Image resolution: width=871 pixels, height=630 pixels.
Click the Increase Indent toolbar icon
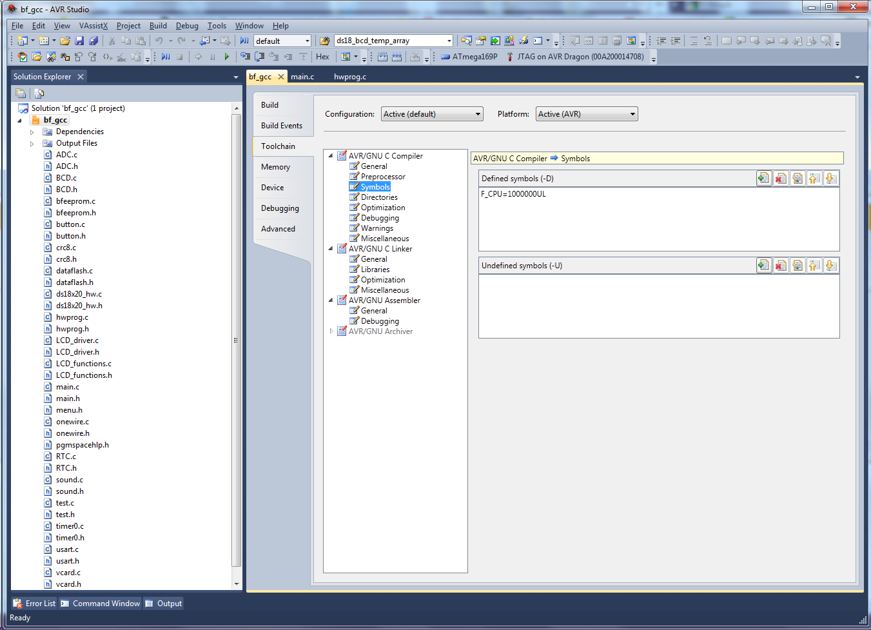[x=676, y=41]
